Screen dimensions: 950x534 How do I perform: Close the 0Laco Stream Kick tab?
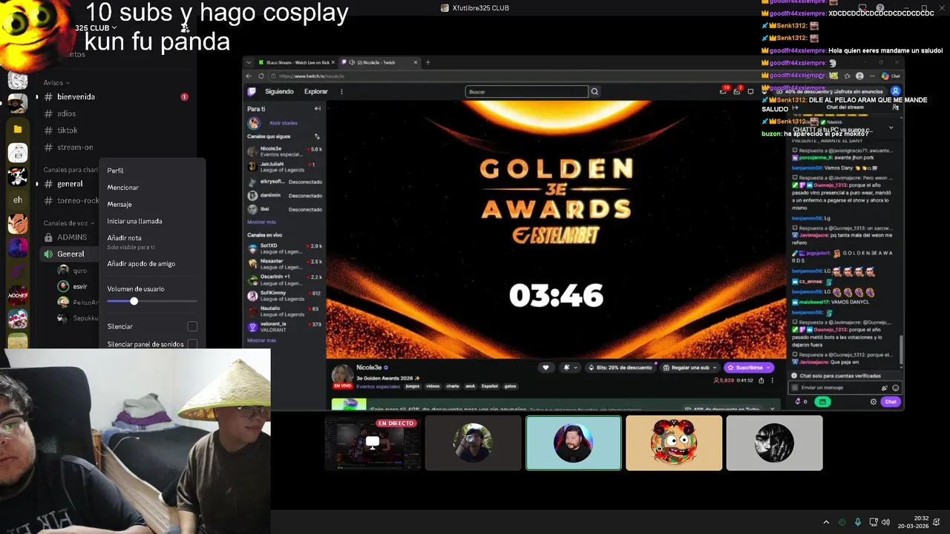point(333,62)
